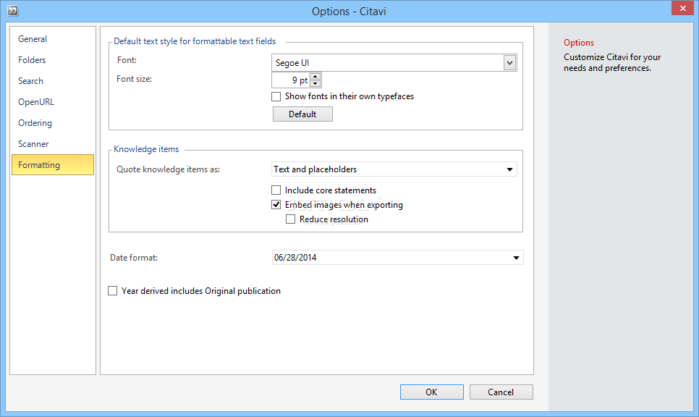Decrease font size with down spinner arrow

click(x=315, y=83)
